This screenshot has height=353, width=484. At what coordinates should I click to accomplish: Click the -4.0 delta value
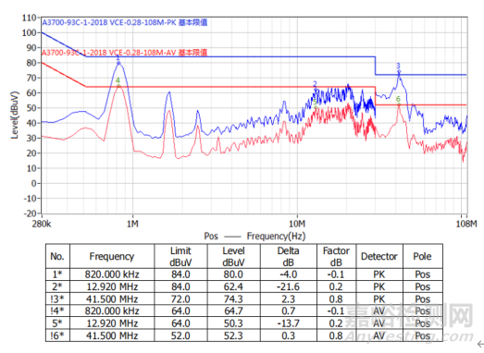[x=289, y=274]
